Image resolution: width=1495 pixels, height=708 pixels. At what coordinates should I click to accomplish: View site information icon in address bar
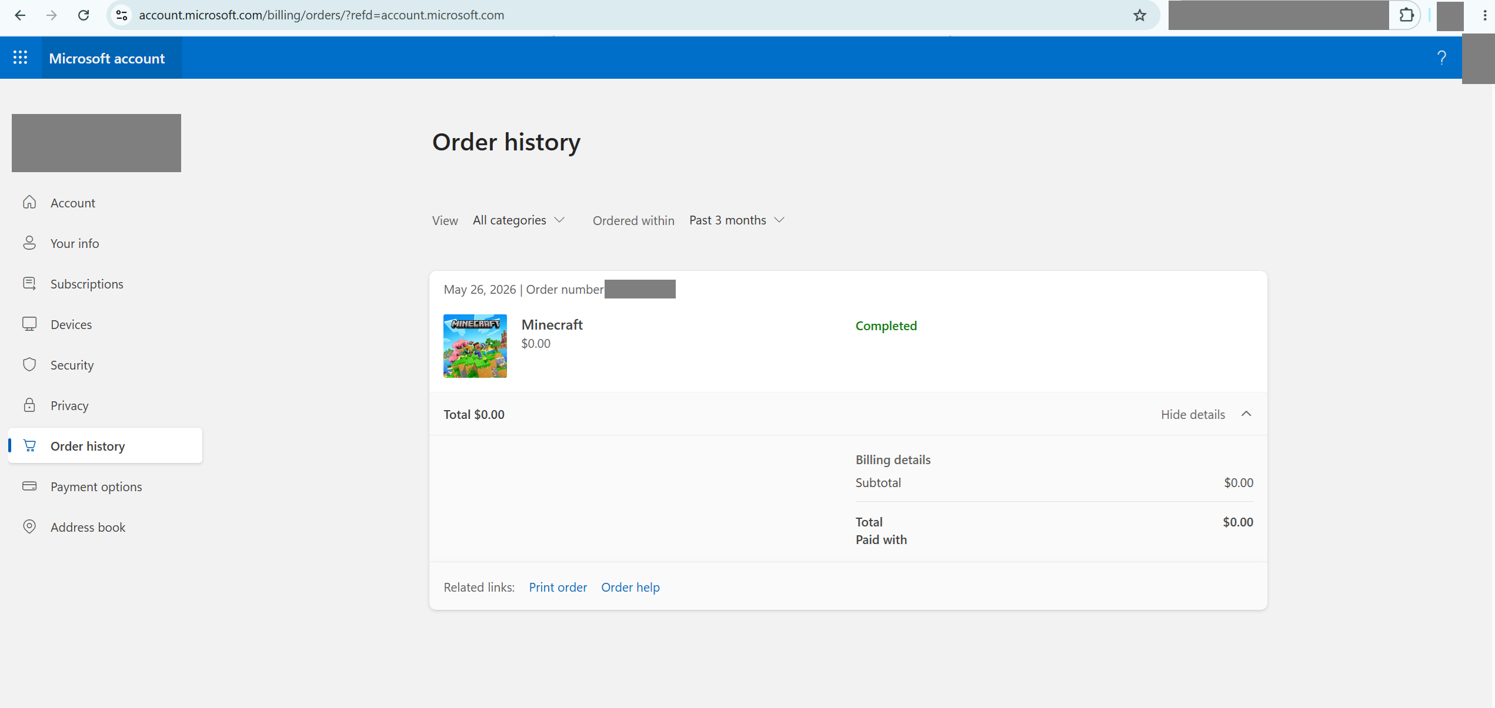[122, 15]
